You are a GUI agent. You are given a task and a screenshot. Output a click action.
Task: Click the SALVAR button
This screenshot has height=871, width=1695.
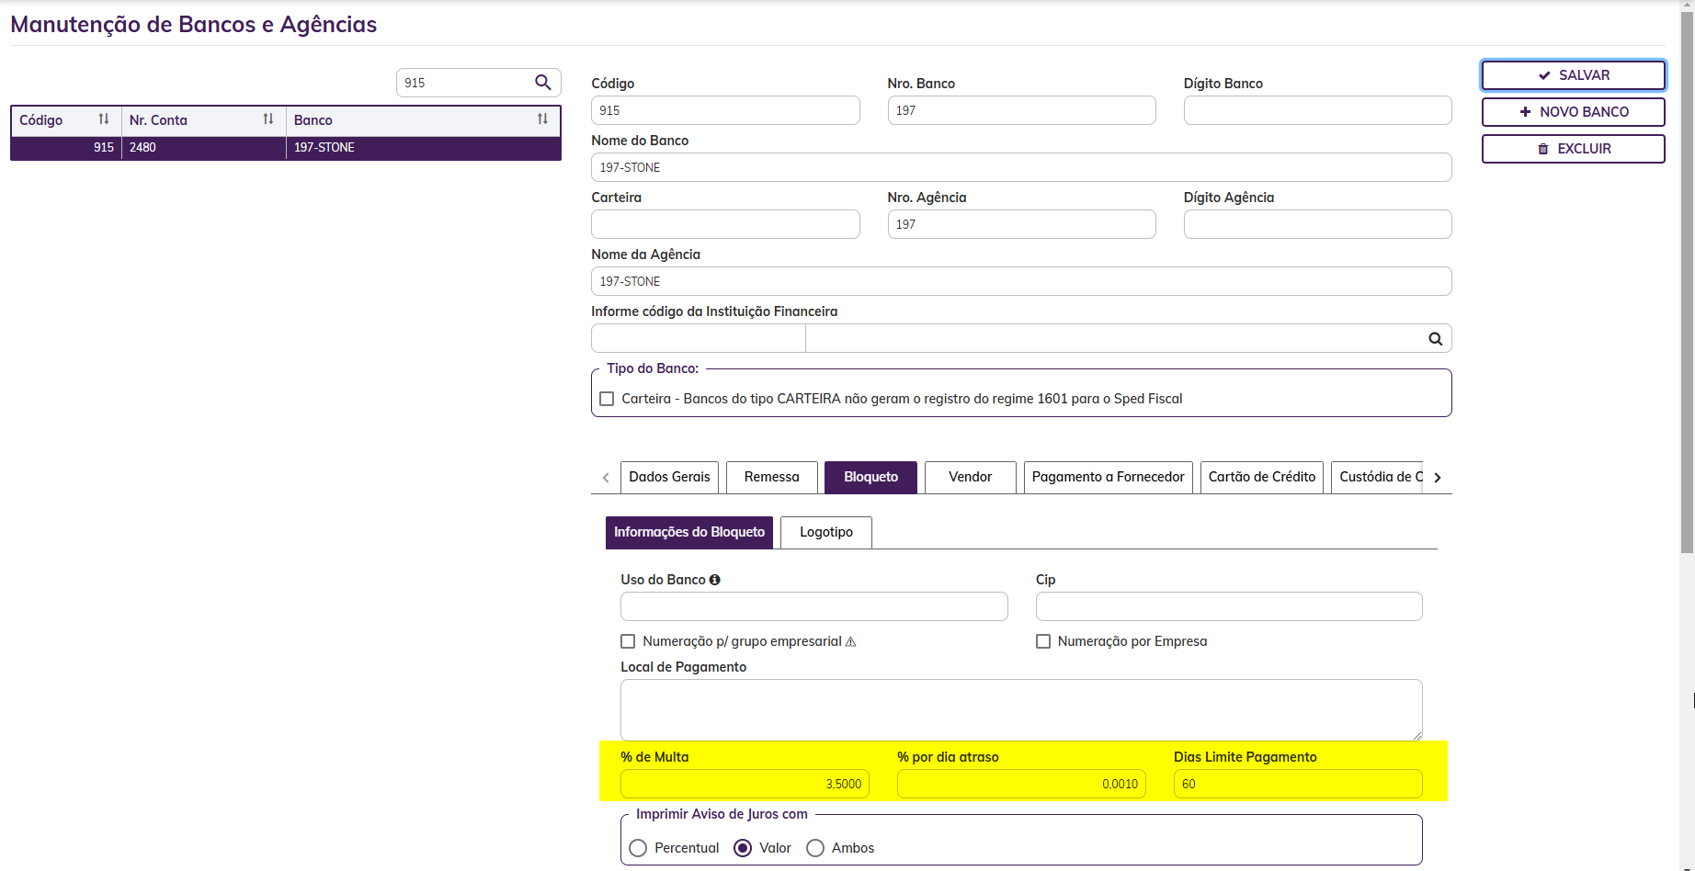1573,75
